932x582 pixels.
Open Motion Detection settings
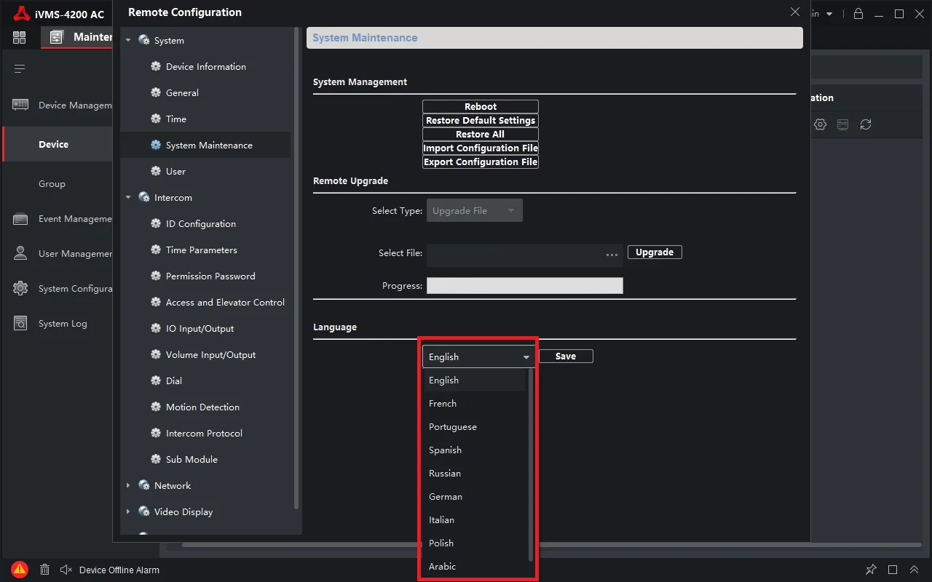pyautogui.click(x=202, y=407)
